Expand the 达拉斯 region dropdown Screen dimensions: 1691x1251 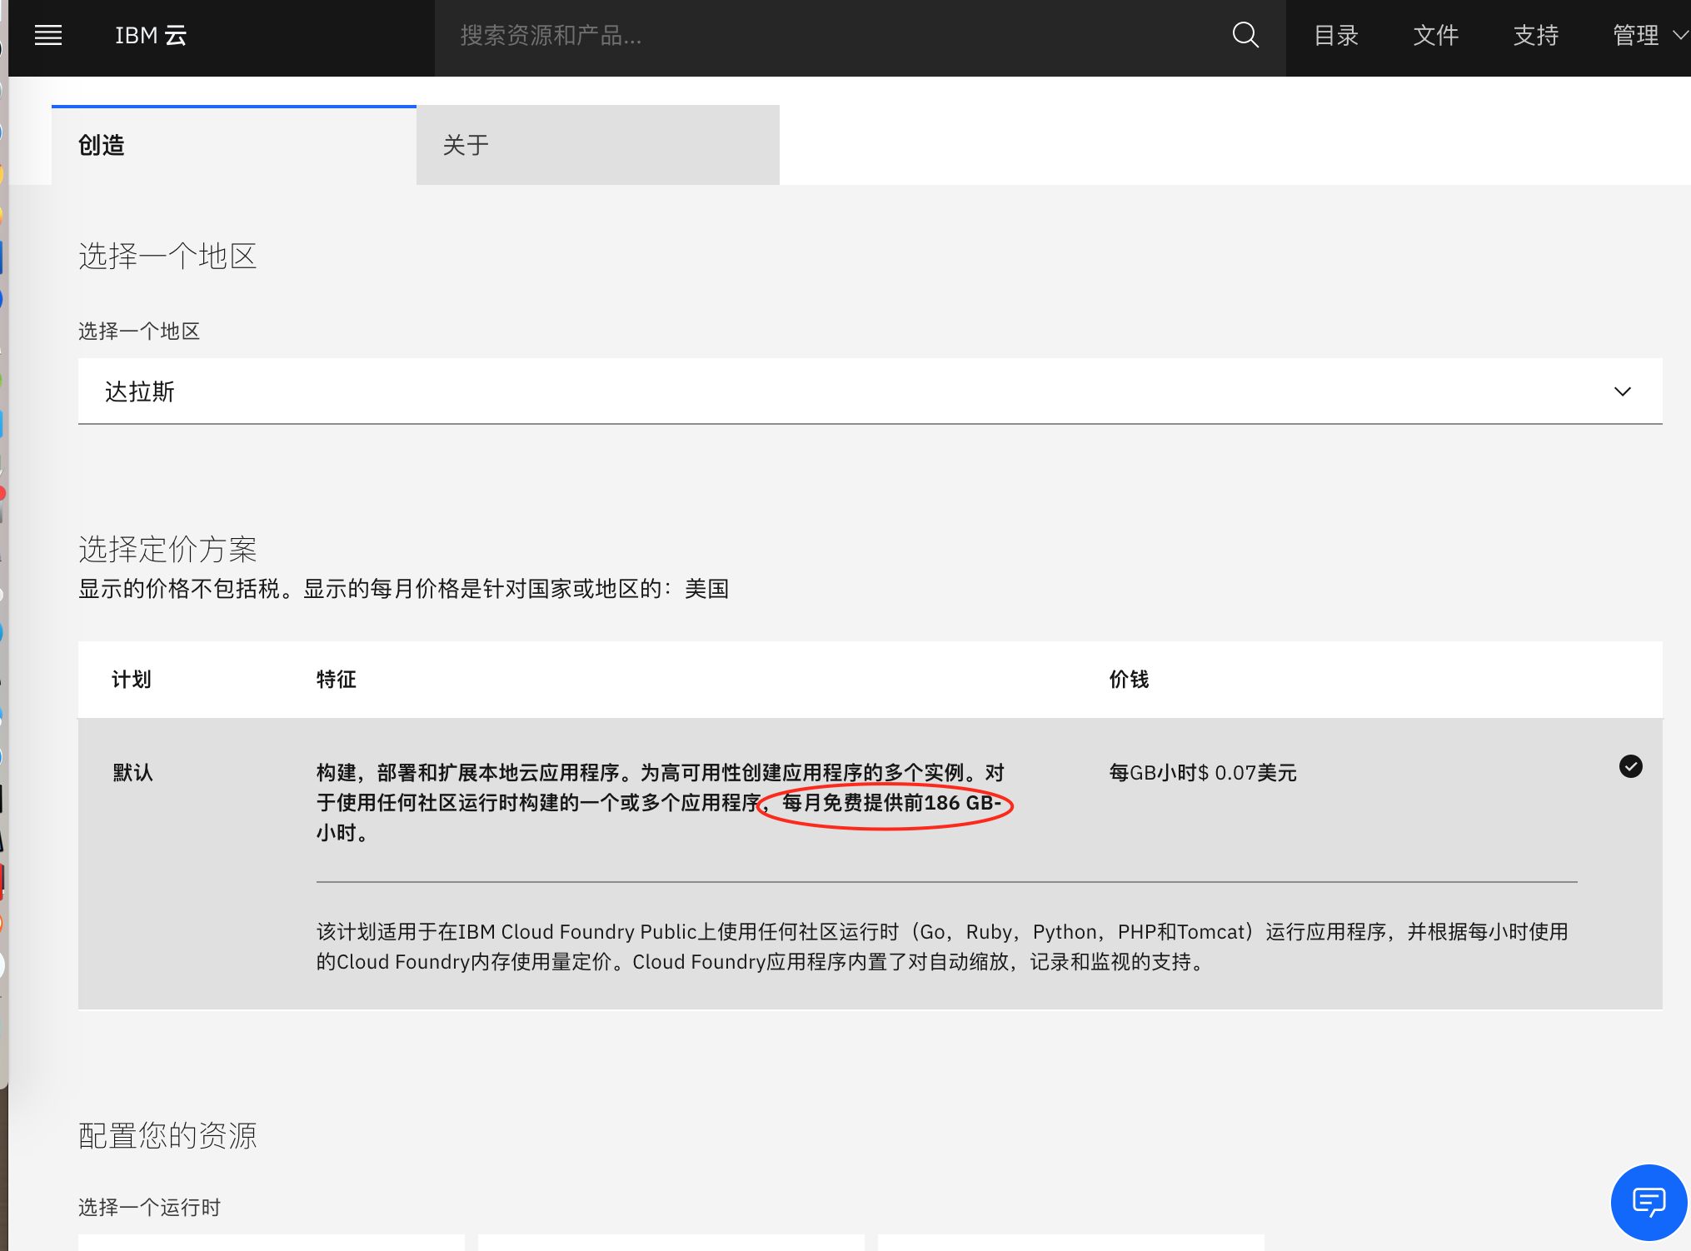[x=870, y=391]
